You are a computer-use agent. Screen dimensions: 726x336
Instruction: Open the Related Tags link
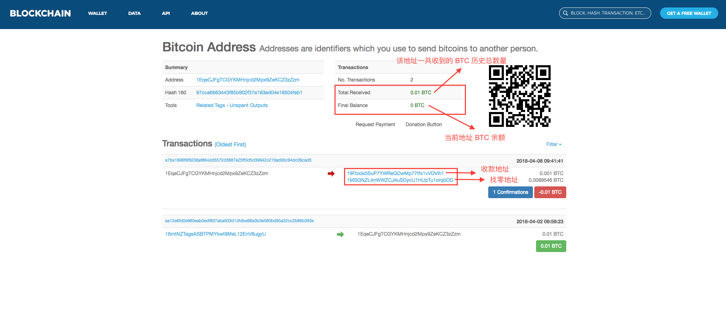click(210, 105)
